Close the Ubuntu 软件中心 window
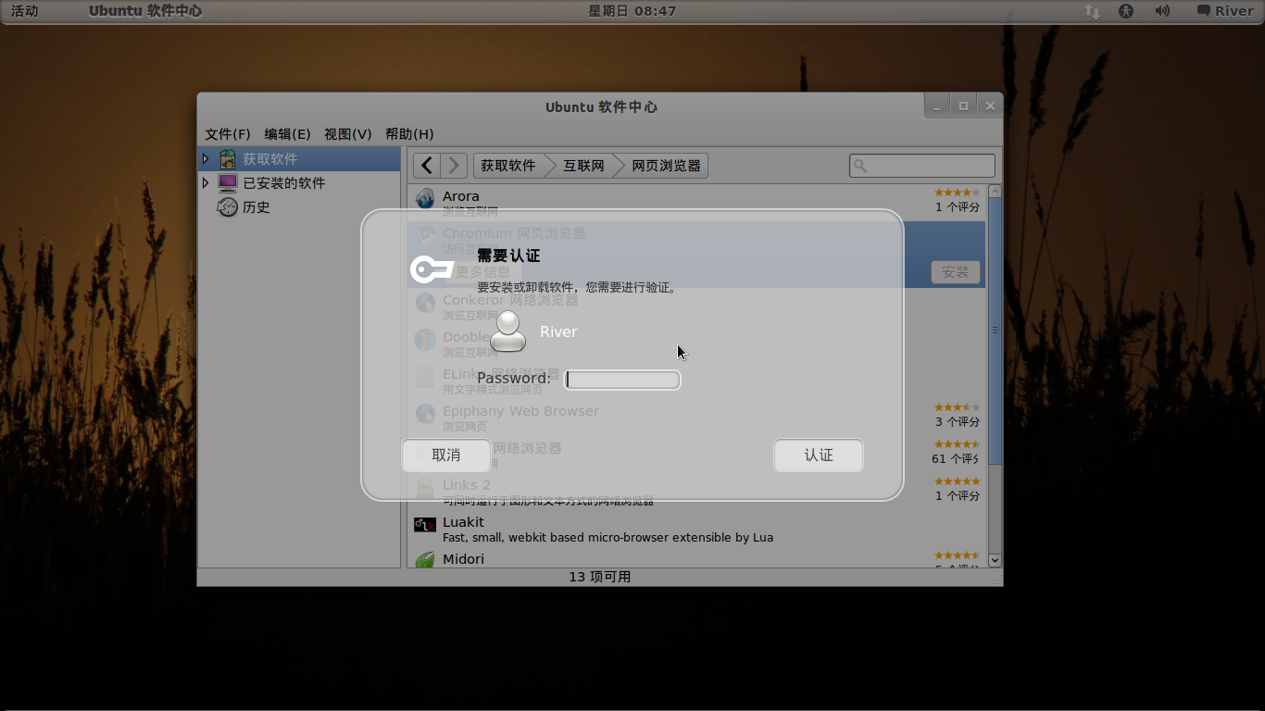Screen dimensions: 1265x711 [990, 106]
